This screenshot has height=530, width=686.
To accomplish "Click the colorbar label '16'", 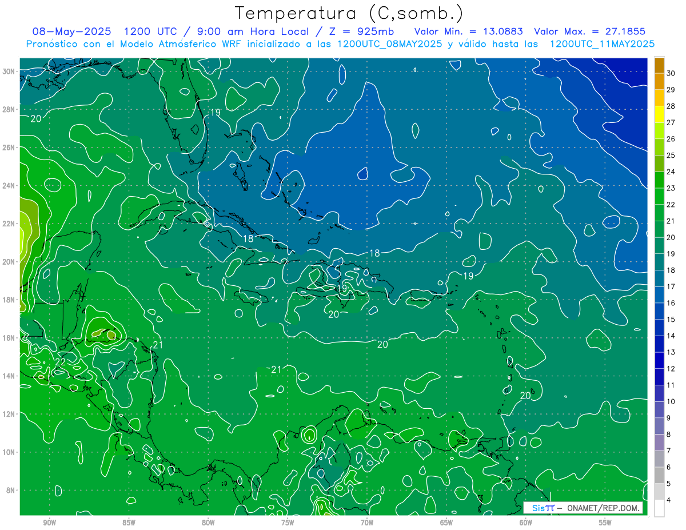I will click(671, 303).
